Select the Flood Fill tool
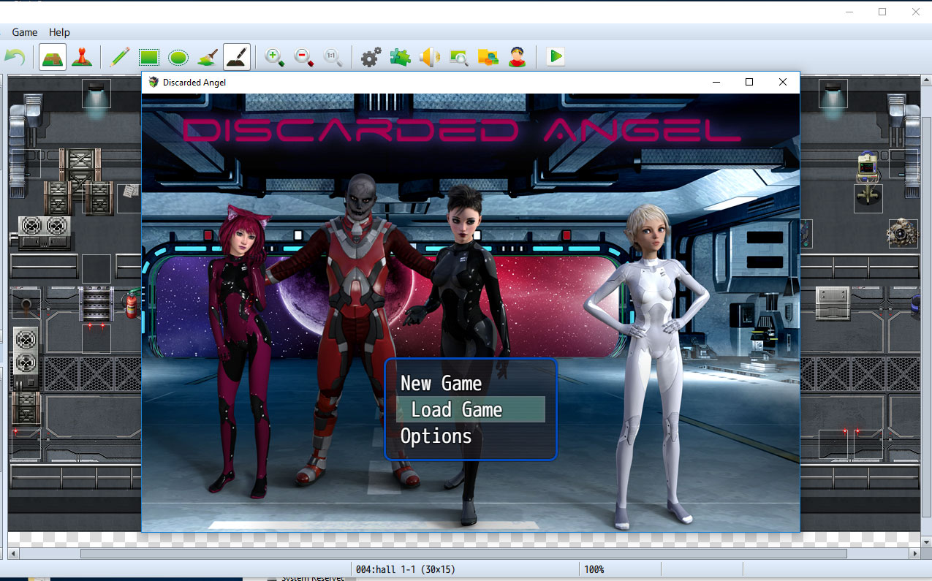This screenshot has width=932, height=581. (208, 57)
